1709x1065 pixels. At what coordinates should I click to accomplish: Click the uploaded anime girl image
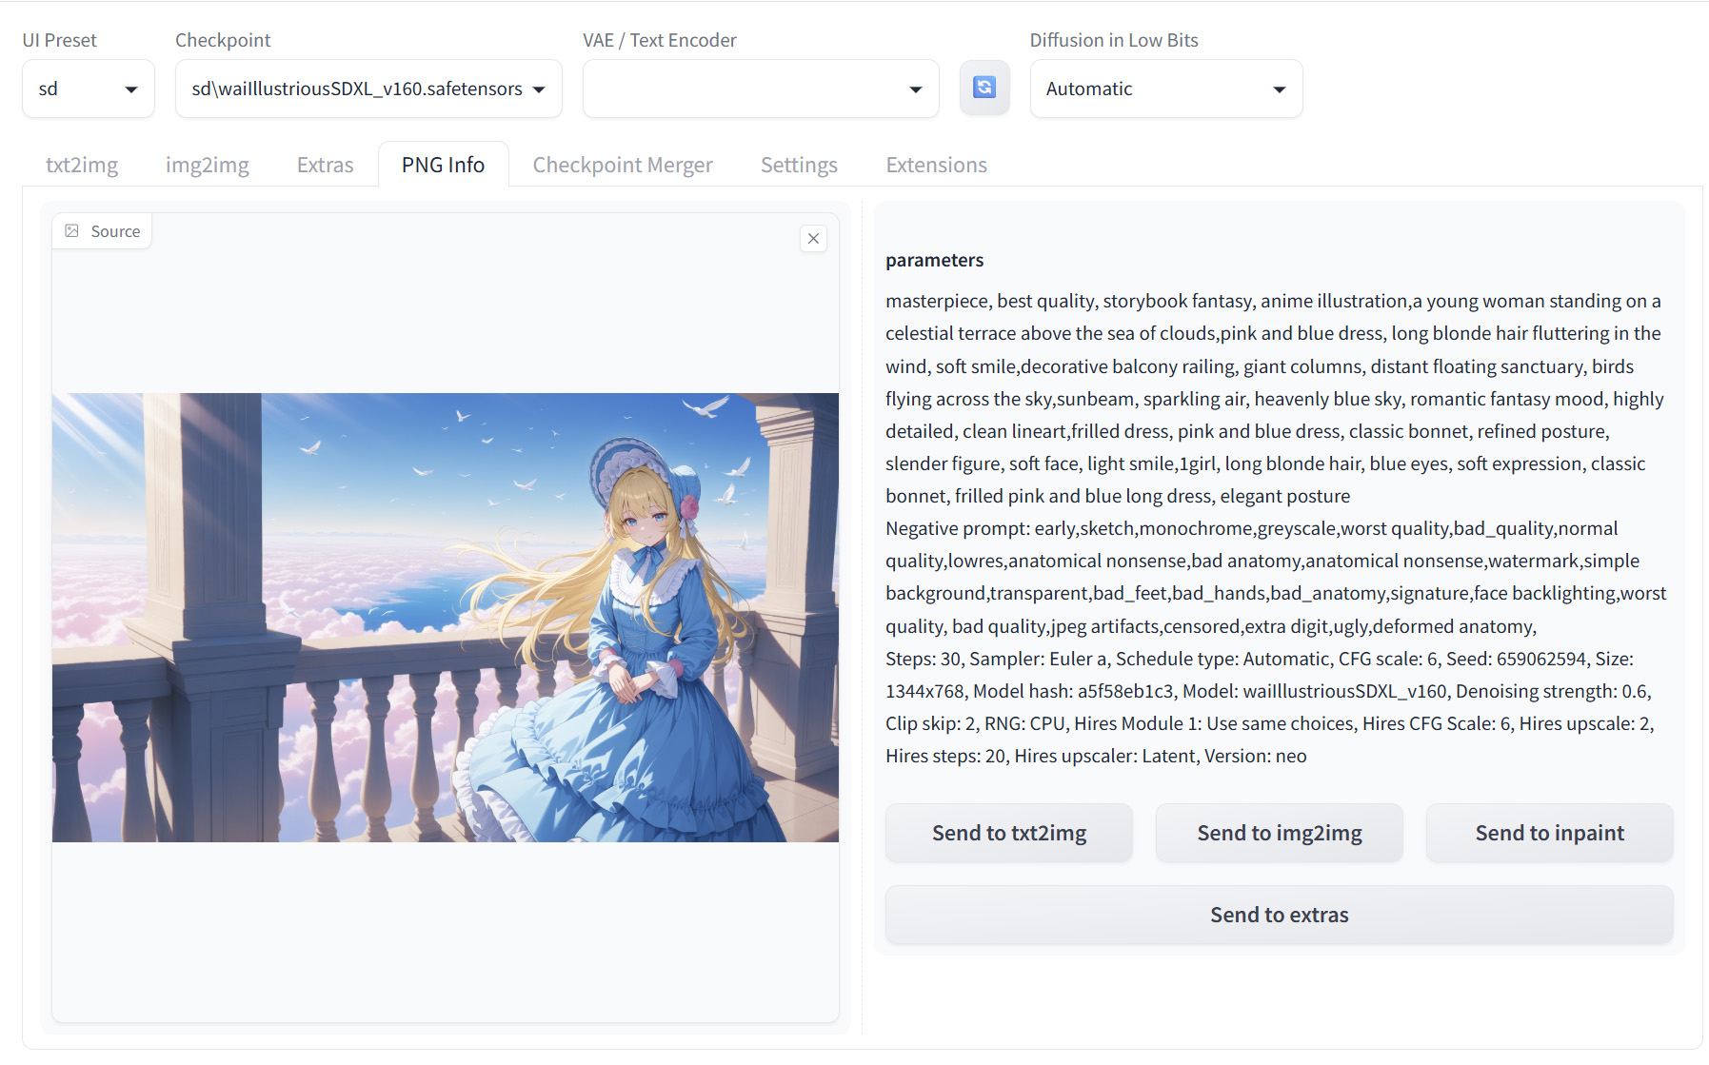pyautogui.click(x=446, y=617)
